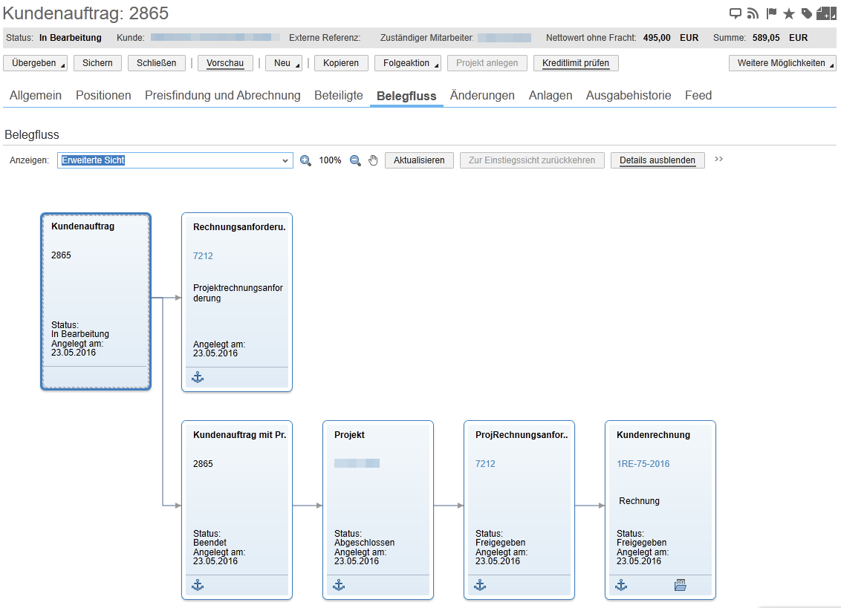Select the Projekt document card
This screenshot has height=608, width=841.
point(378,510)
